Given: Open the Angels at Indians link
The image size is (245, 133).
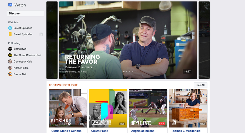Looking at the screenshot, I should 143,131.
